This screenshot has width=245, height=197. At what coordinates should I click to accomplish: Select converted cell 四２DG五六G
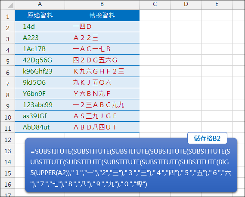coord(102,60)
